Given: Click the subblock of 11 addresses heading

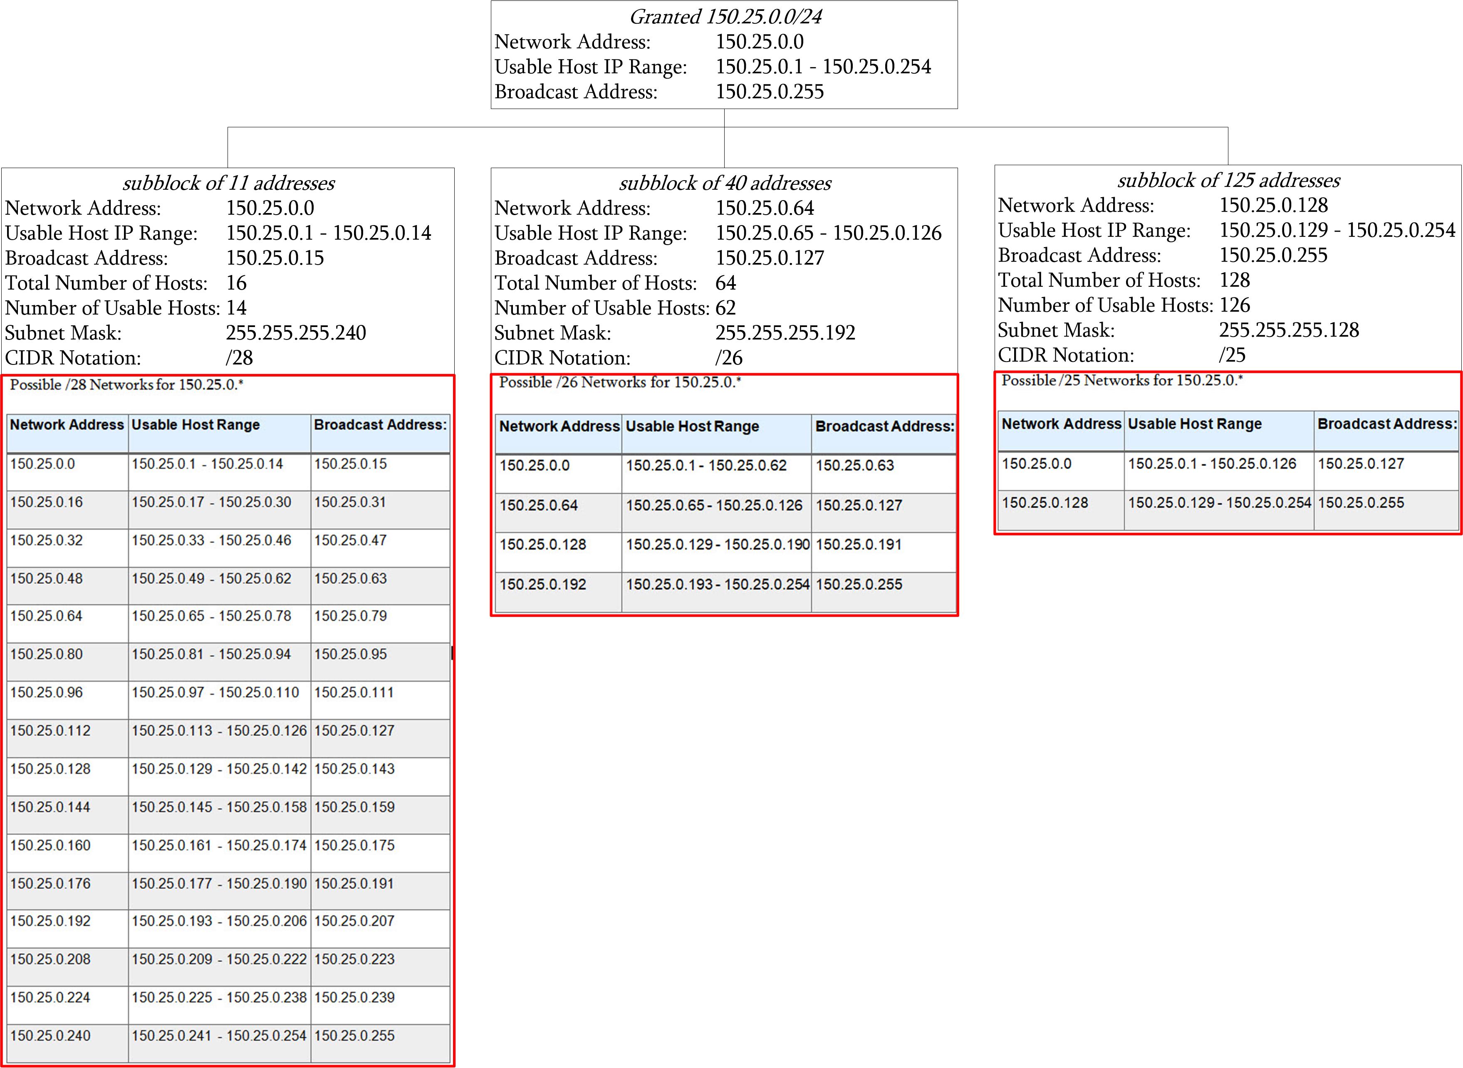Looking at the screenshot, I should pos(228,183).
